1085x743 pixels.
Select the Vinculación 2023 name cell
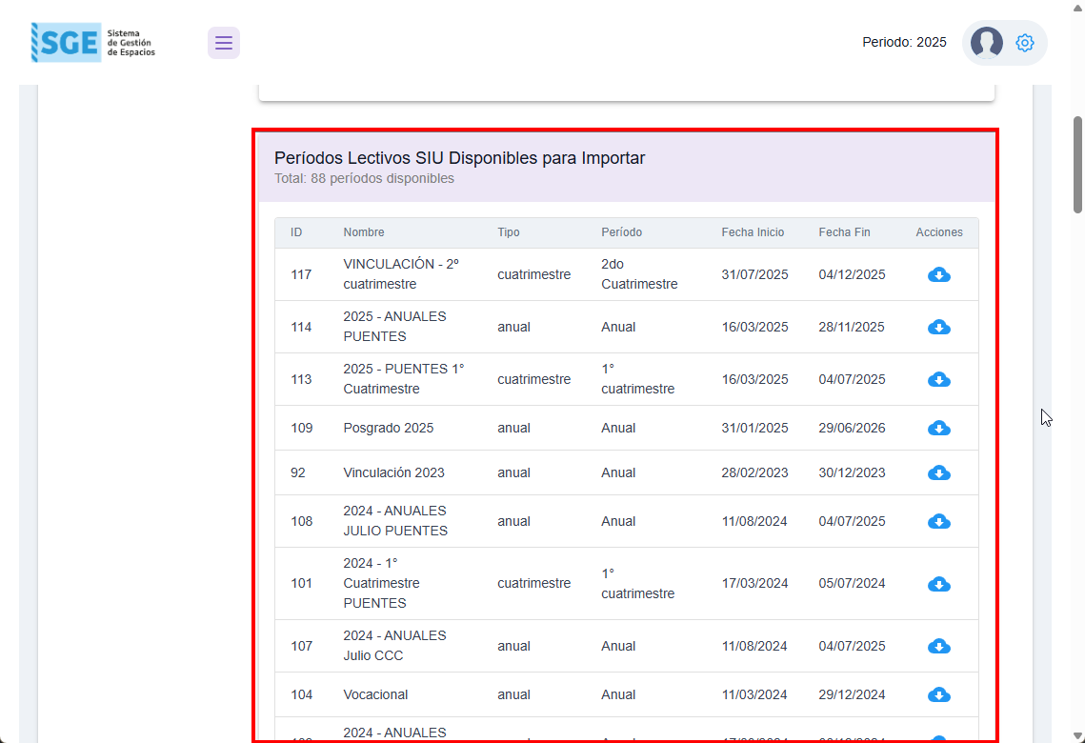coord(393,473)
